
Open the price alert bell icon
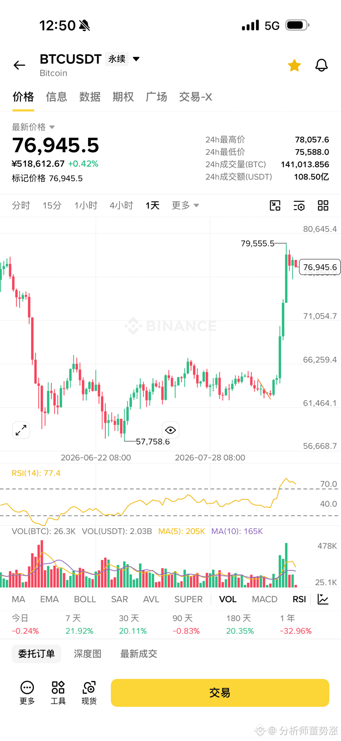click(x=322, y=65)
